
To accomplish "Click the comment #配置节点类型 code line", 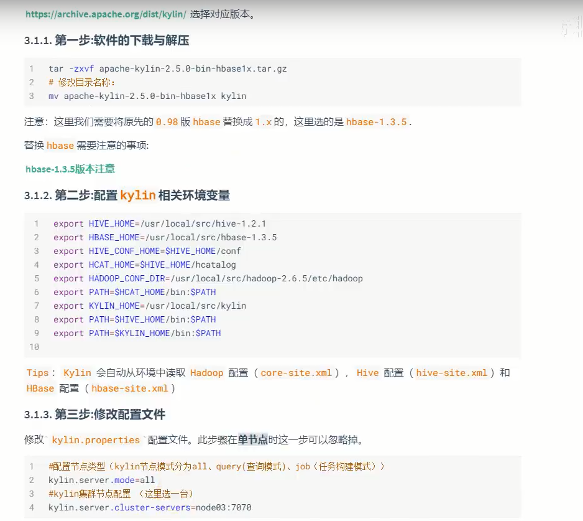I will pyautogui.click(x=216, y=466).
